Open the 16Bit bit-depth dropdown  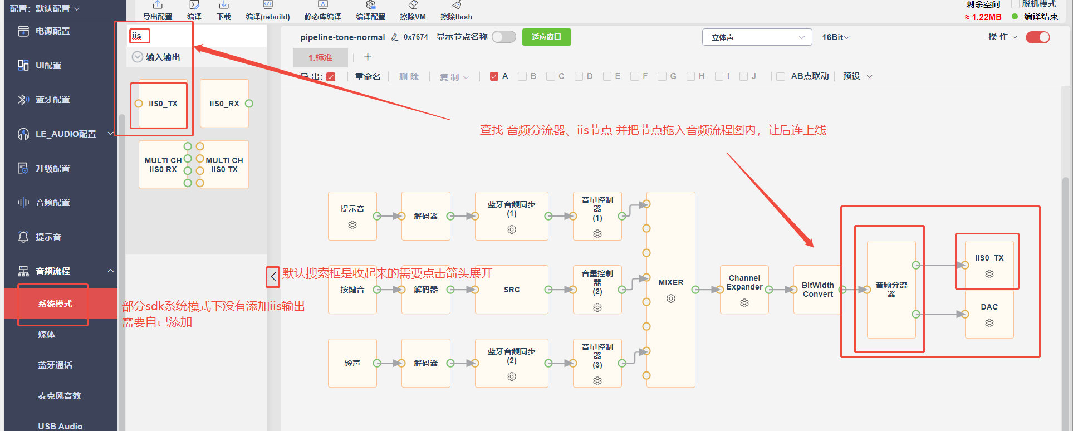(836, 37)
